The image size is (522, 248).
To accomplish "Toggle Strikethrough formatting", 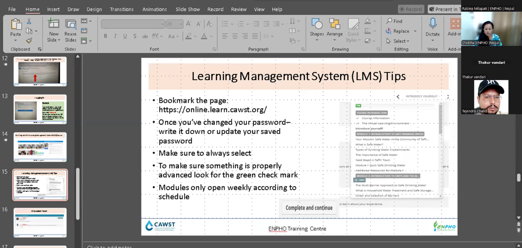I will 145,36.
